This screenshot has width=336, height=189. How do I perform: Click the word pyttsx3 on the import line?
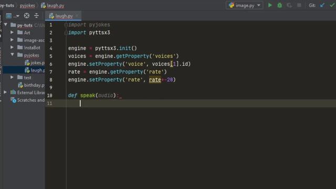99,33
